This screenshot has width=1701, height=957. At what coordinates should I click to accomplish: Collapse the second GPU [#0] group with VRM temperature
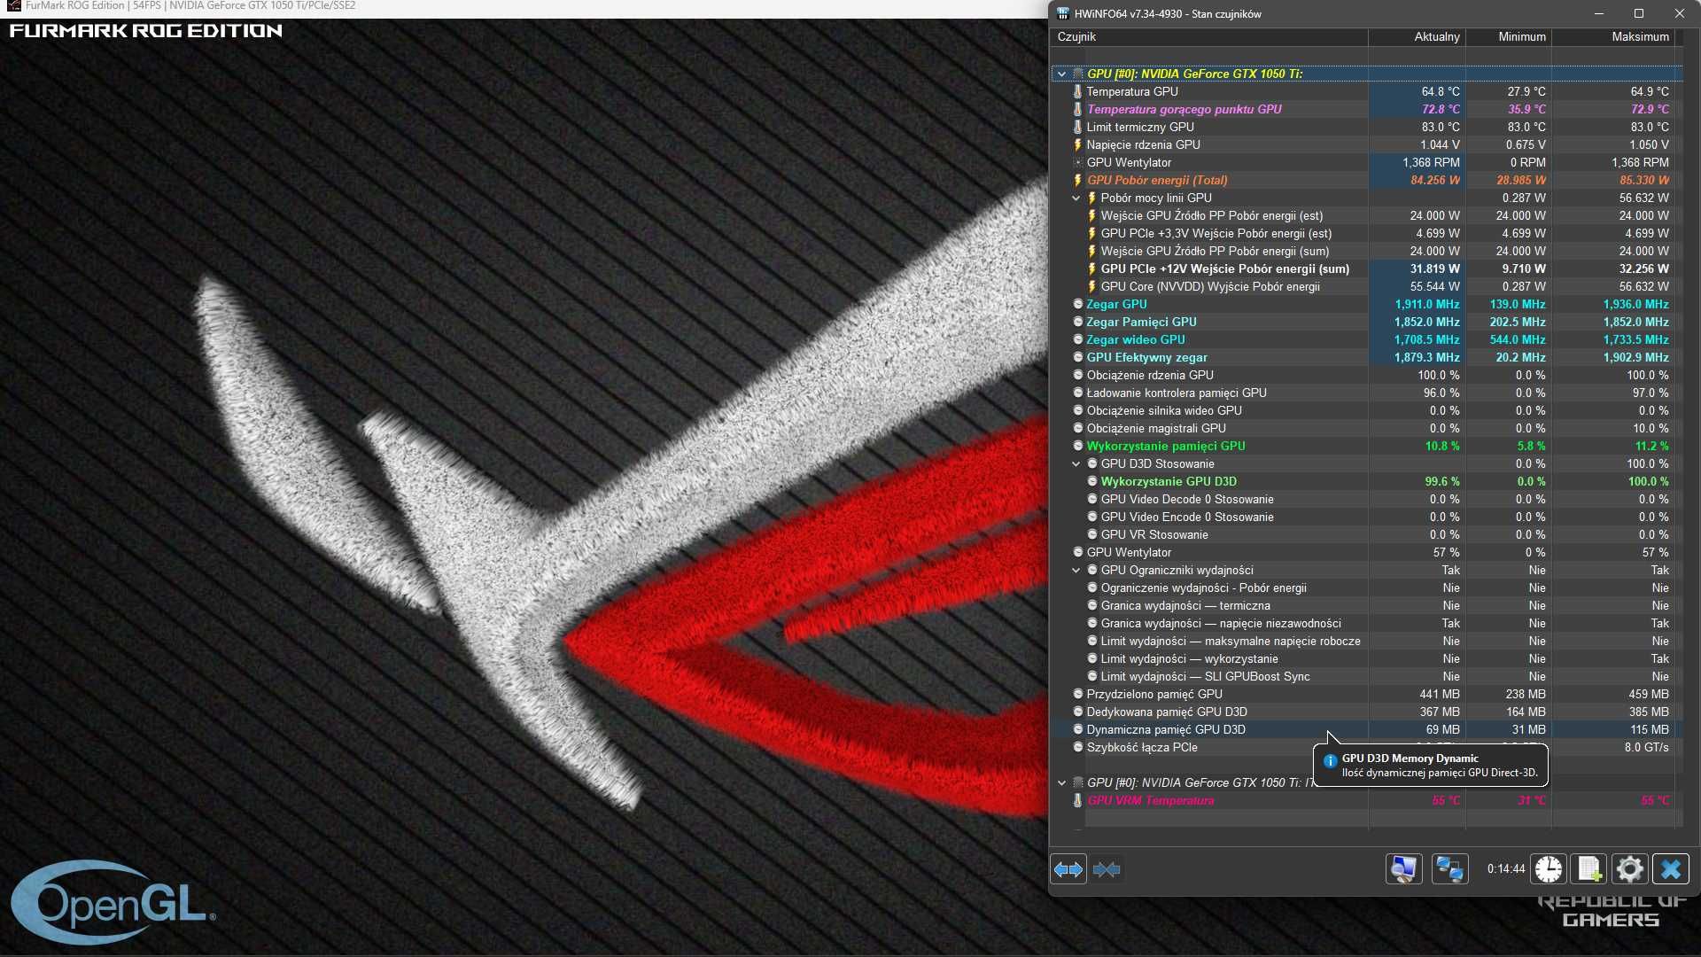tap(1061, 782)
